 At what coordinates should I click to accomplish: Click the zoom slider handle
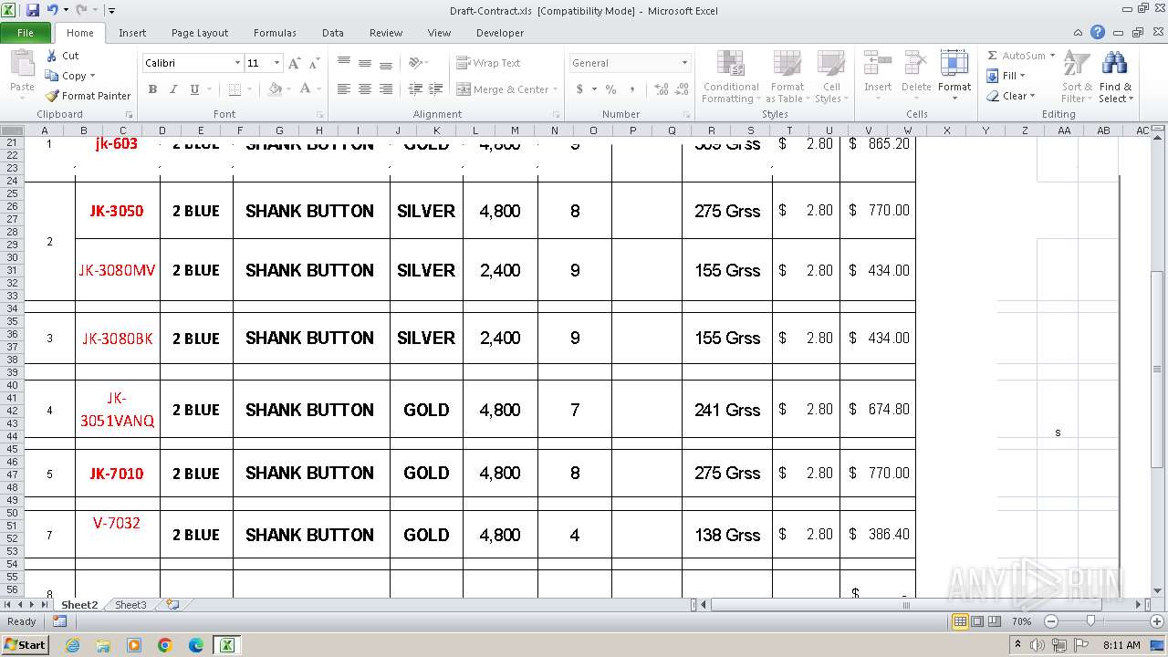click(1090, 621)
